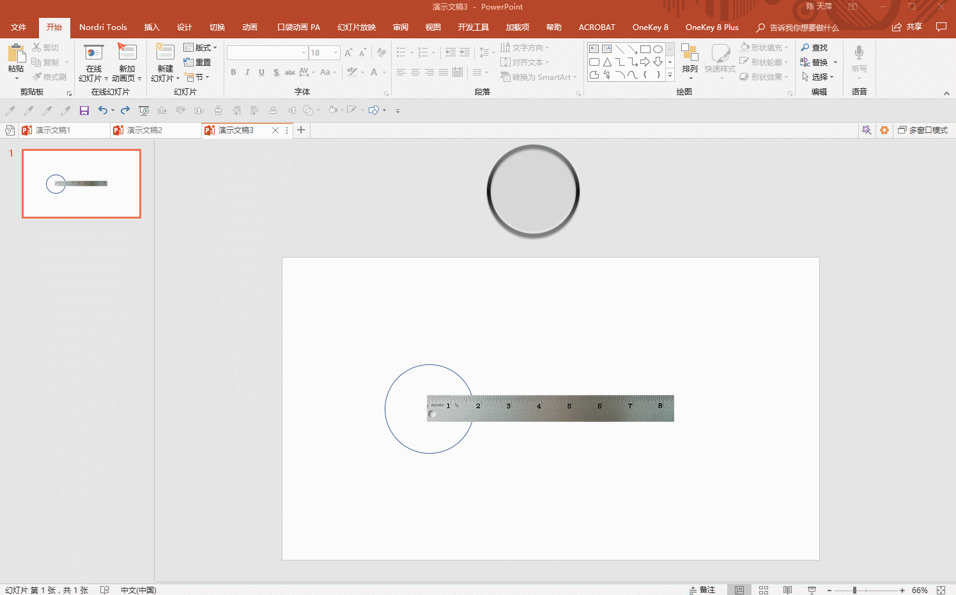Click the orange gear settings icon
Screen dimensions: 956x595
coord(884,130)
